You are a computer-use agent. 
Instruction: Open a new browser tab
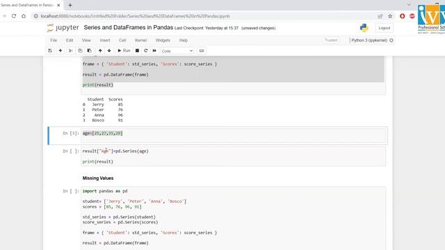pos(70,5)
